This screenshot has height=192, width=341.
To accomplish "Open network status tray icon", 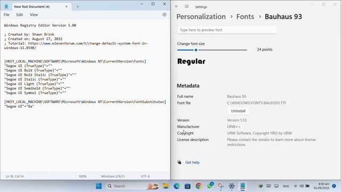I will click(296, 186).
